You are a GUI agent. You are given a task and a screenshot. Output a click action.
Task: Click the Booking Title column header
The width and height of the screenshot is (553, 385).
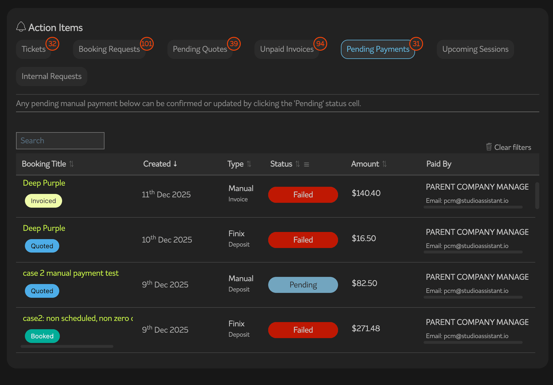(44, 164)
